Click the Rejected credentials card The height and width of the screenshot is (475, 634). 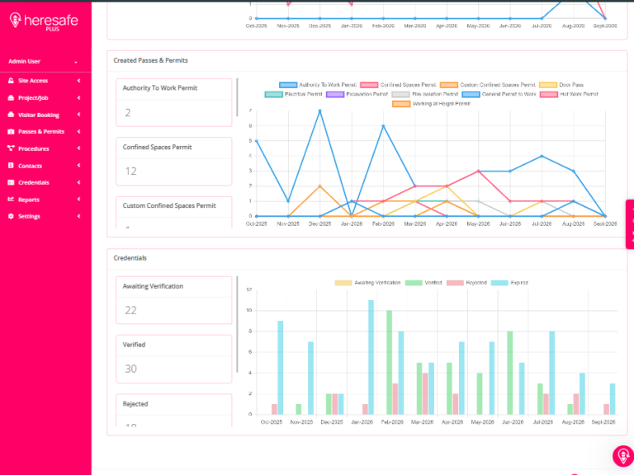pyautogui.click(x=174, y=411)
